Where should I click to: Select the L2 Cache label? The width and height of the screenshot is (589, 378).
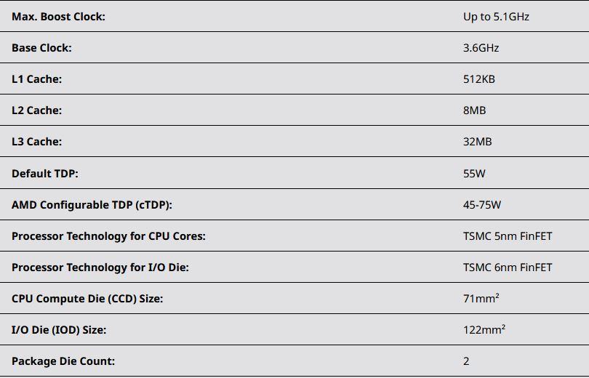click(x=37, y=110)
